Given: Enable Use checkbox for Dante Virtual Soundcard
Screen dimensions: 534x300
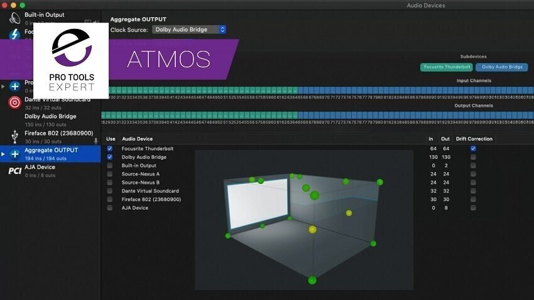Looking at the screenshot, I should click(x=110, y=191).
